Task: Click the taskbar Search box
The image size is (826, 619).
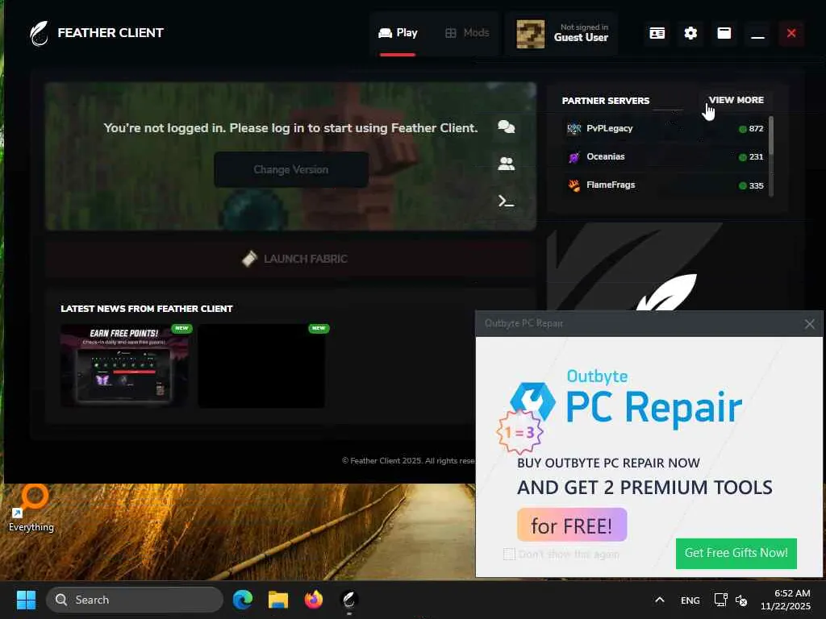Action: point(135,600)
